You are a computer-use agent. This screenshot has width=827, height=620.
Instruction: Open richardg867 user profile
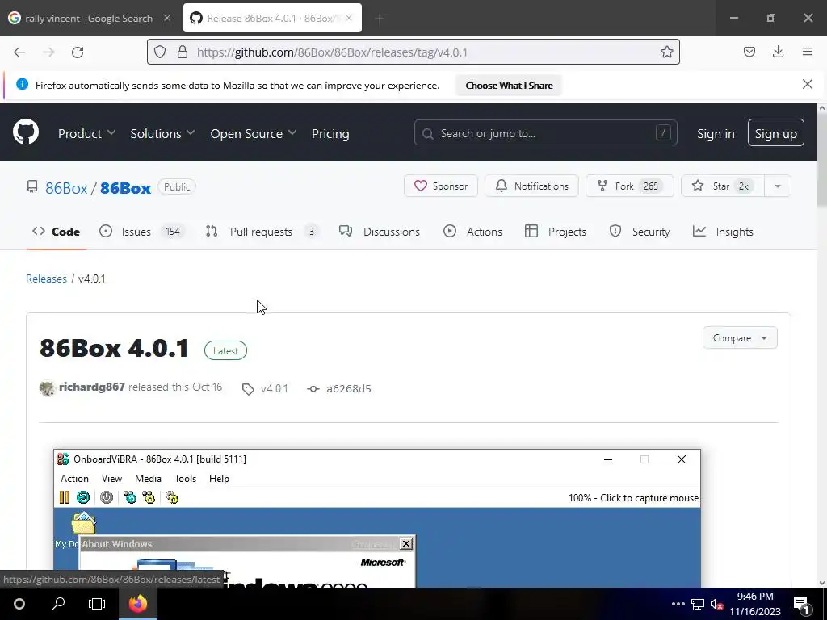[x=92, y=387]
